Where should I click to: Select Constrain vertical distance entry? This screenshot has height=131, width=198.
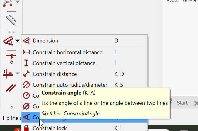pyautogui.click(x=64, y=63)
